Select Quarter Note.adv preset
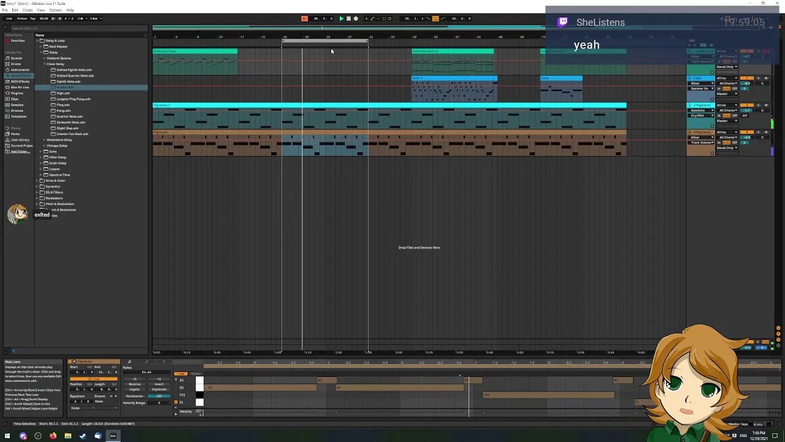The height and width of the screenshot is (442, 785). coord(69,117)
